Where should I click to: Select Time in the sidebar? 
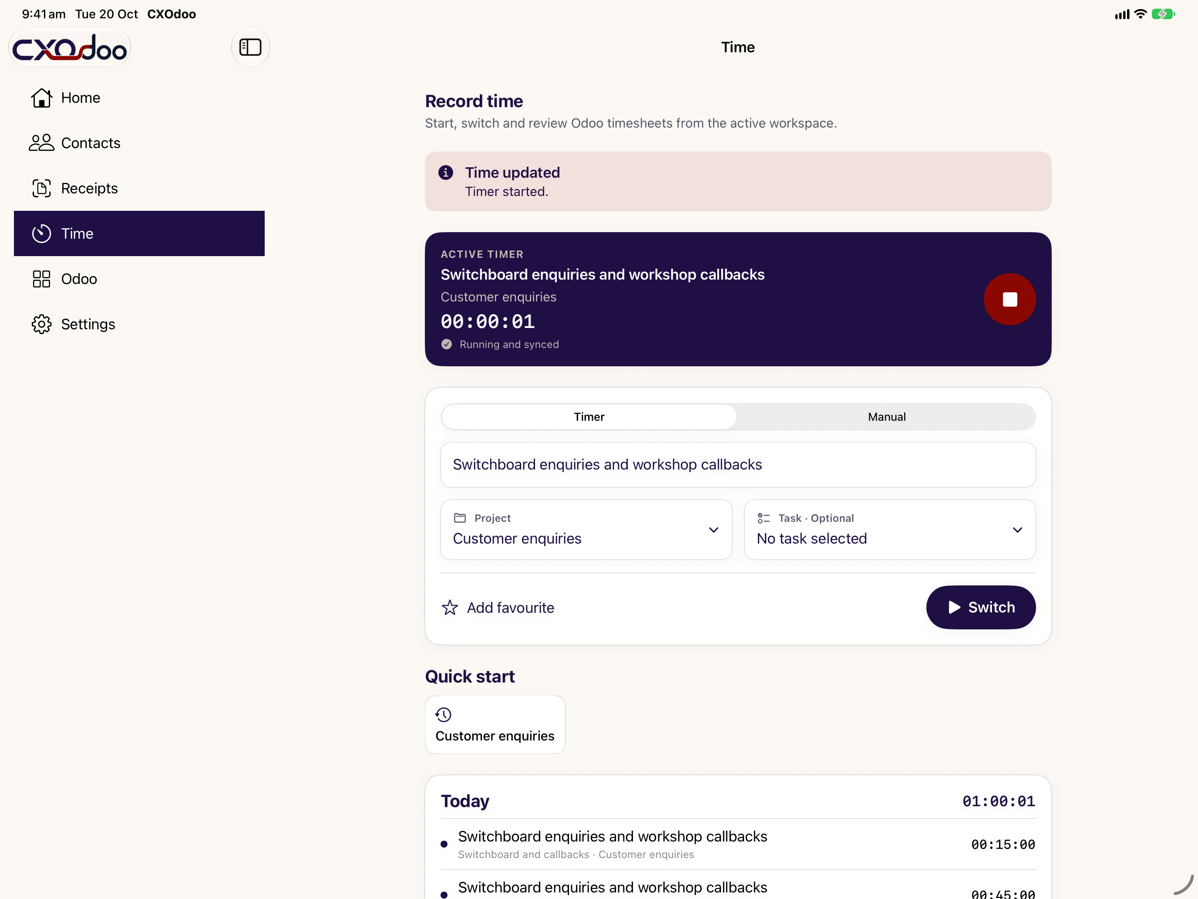[x=139, y=233]
